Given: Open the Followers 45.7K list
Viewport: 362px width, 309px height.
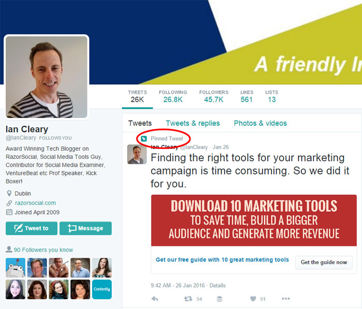Looking at the screenshot, I should (x=214, y=96).
